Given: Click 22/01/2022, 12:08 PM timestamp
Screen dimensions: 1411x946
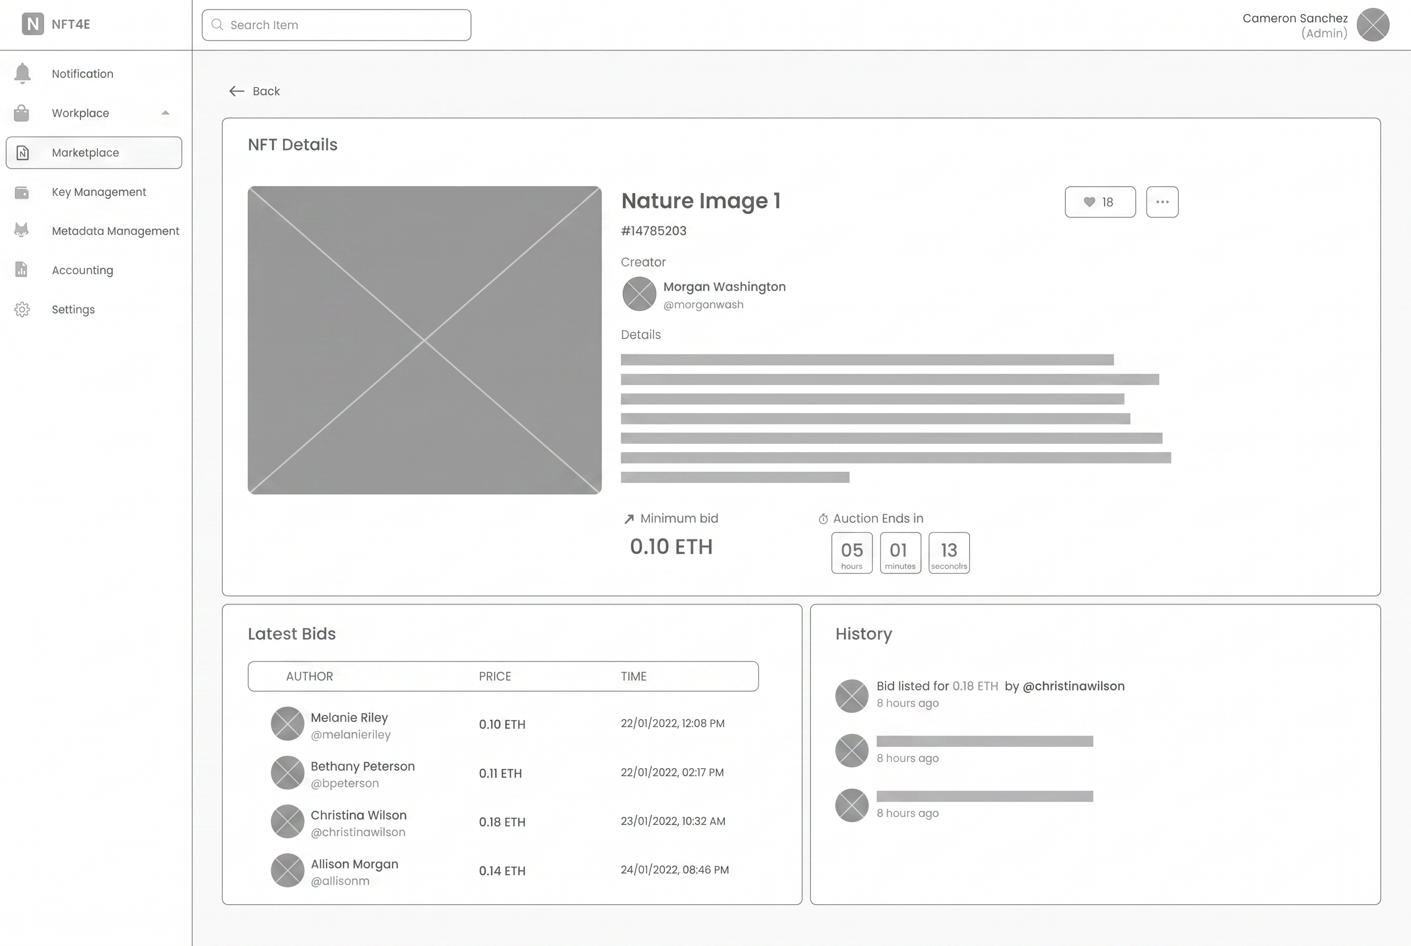Looking at the screenshot, I should 673,723.
